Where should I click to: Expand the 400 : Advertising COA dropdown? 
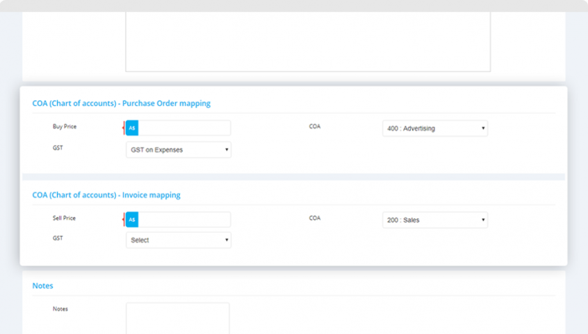(435, 128)
